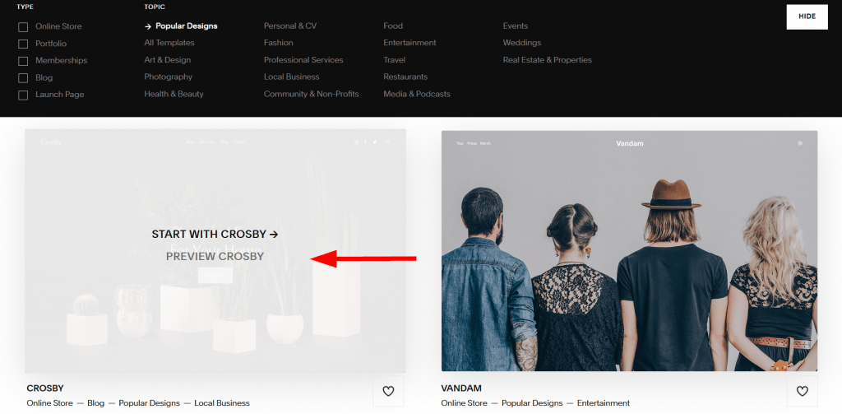This screenshot has height=414, width=842.
Task: Choose Restaurants topic filter
Action: click(x=405, y=77)
